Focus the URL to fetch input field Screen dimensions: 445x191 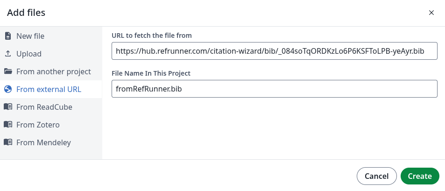pyautogui.click(x=275, y=51)
